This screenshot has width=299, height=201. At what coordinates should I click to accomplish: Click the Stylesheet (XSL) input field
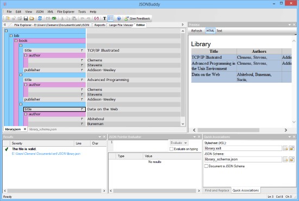pos(243,148)
